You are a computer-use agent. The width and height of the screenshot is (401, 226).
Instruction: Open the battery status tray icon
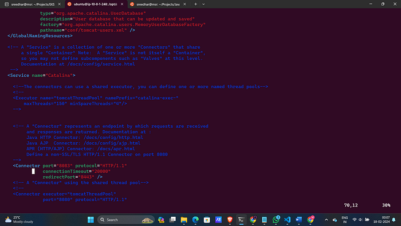[x=367, y=220]
